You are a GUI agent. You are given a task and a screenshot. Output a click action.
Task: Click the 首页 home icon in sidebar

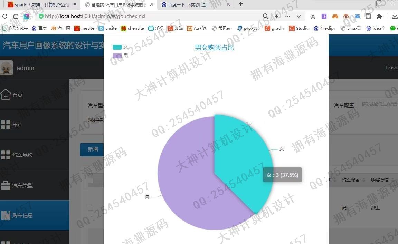click(x=6, y=95)
